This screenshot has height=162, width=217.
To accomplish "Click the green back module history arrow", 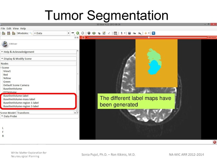I will click(78, 33).
